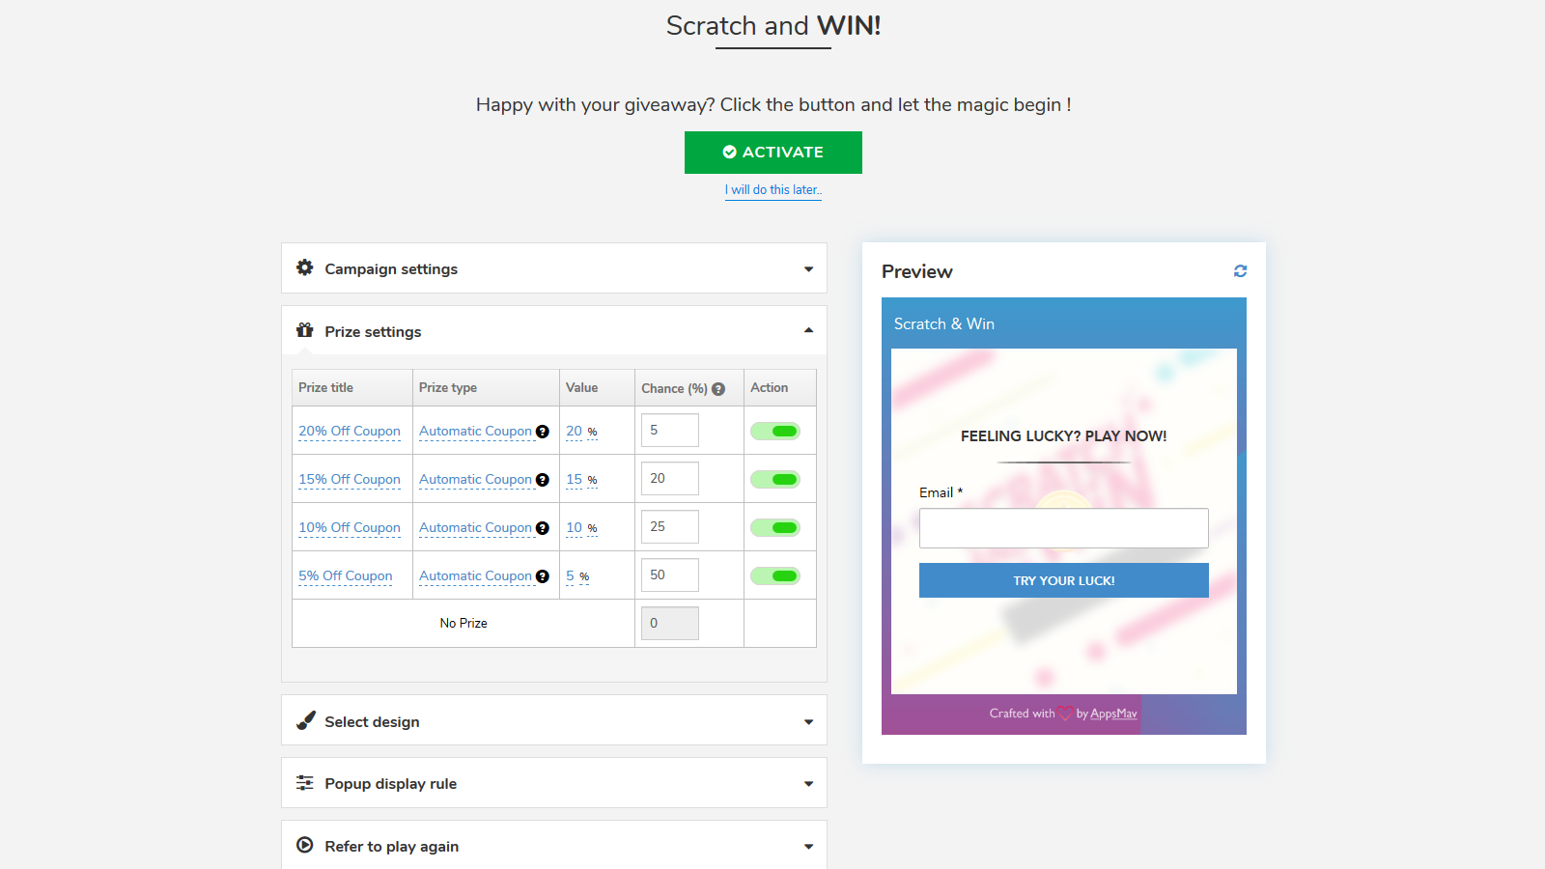The image size is (1545, 869).
Task: Click the ACTIVATE button
Action: 772,152
